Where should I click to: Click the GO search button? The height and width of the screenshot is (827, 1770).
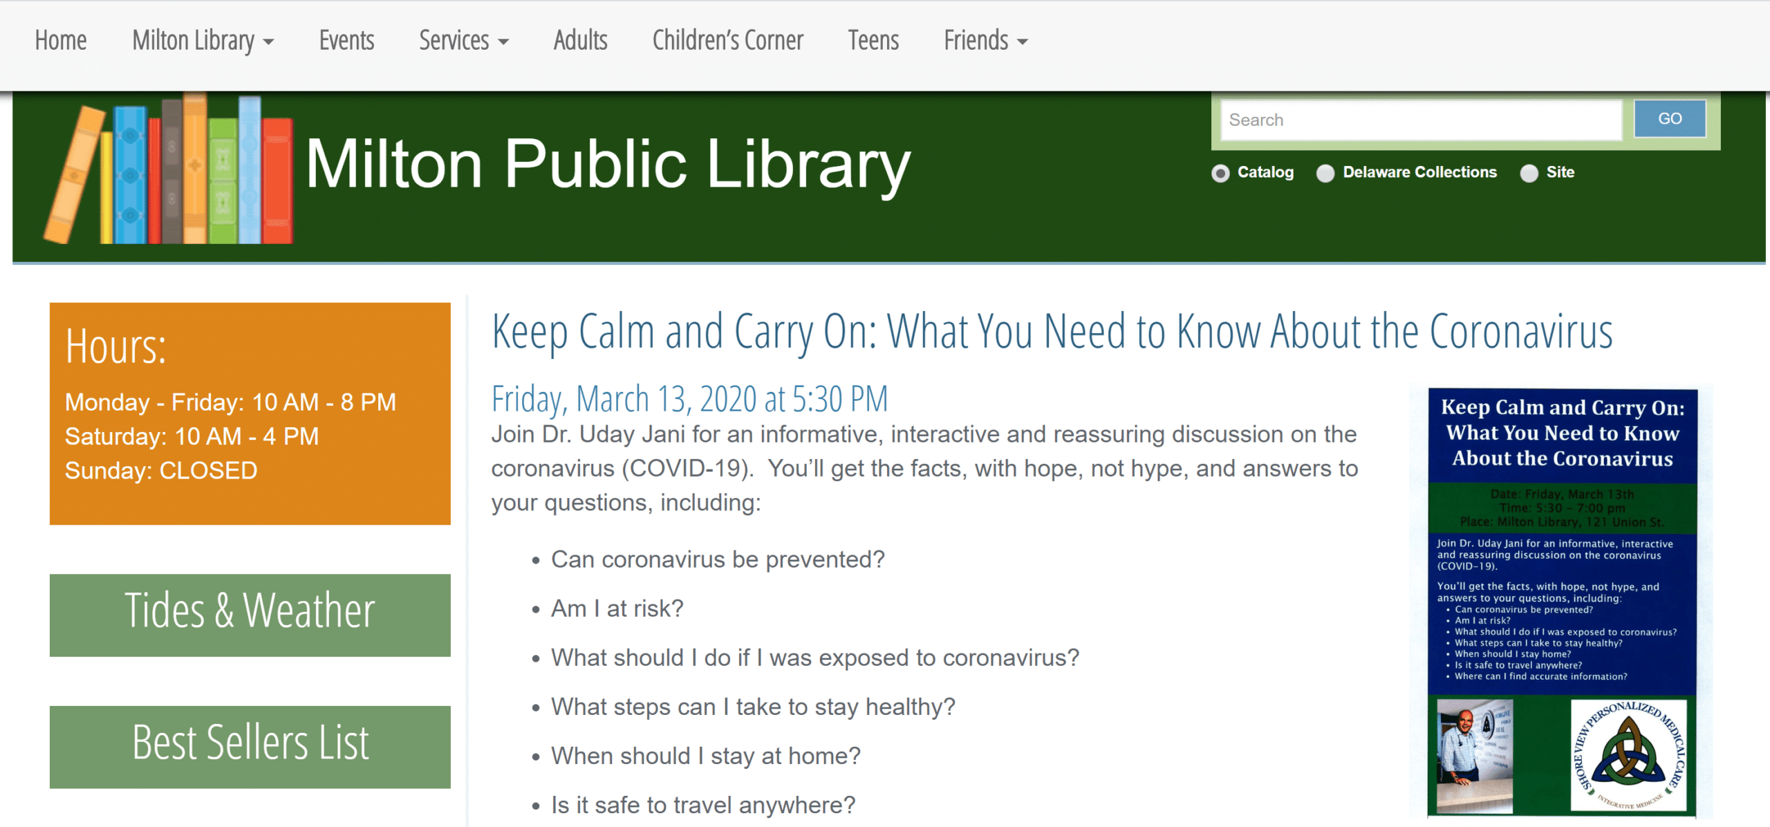coord(1670,119)
